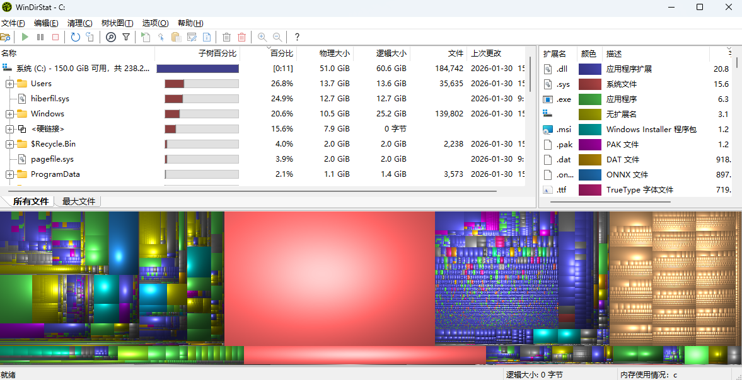Click the refresh all circular arrow icon
Viewport: 742px width, 380px height.
coord(75,37)
